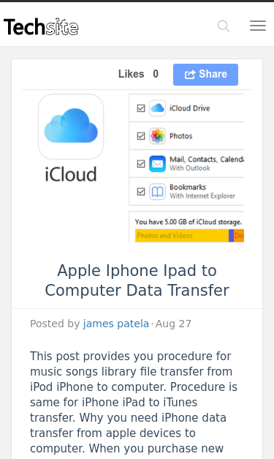This screenshot has width=274, height=459.
Task: Click the Photos flower icon
Action: [157, 136]
